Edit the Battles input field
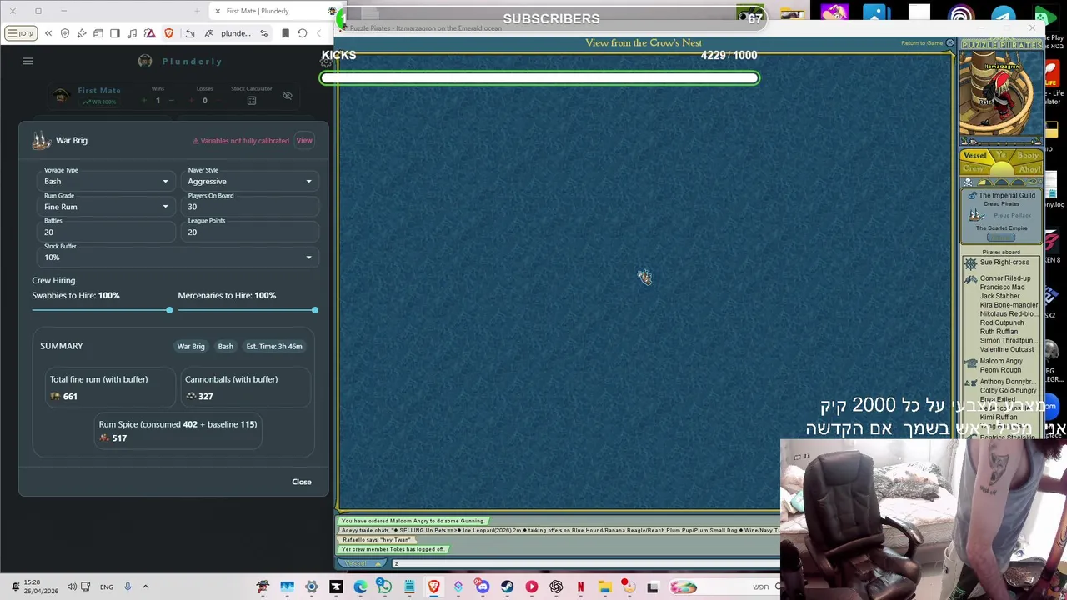This screenshot has height=600, width=1067. pyautogui.click(x=107, y=232)
